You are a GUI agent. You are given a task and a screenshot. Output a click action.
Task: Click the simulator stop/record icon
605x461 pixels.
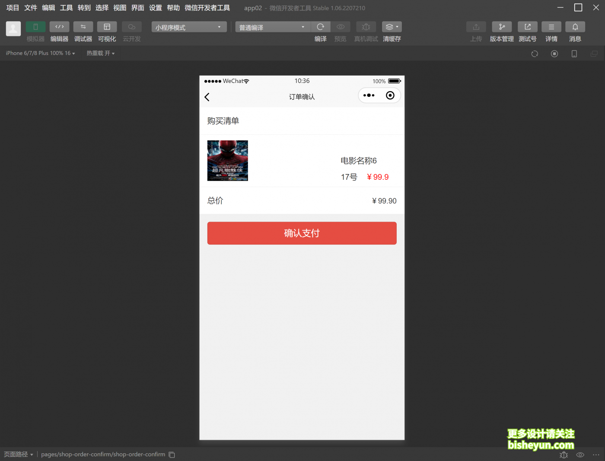point(554,54)
